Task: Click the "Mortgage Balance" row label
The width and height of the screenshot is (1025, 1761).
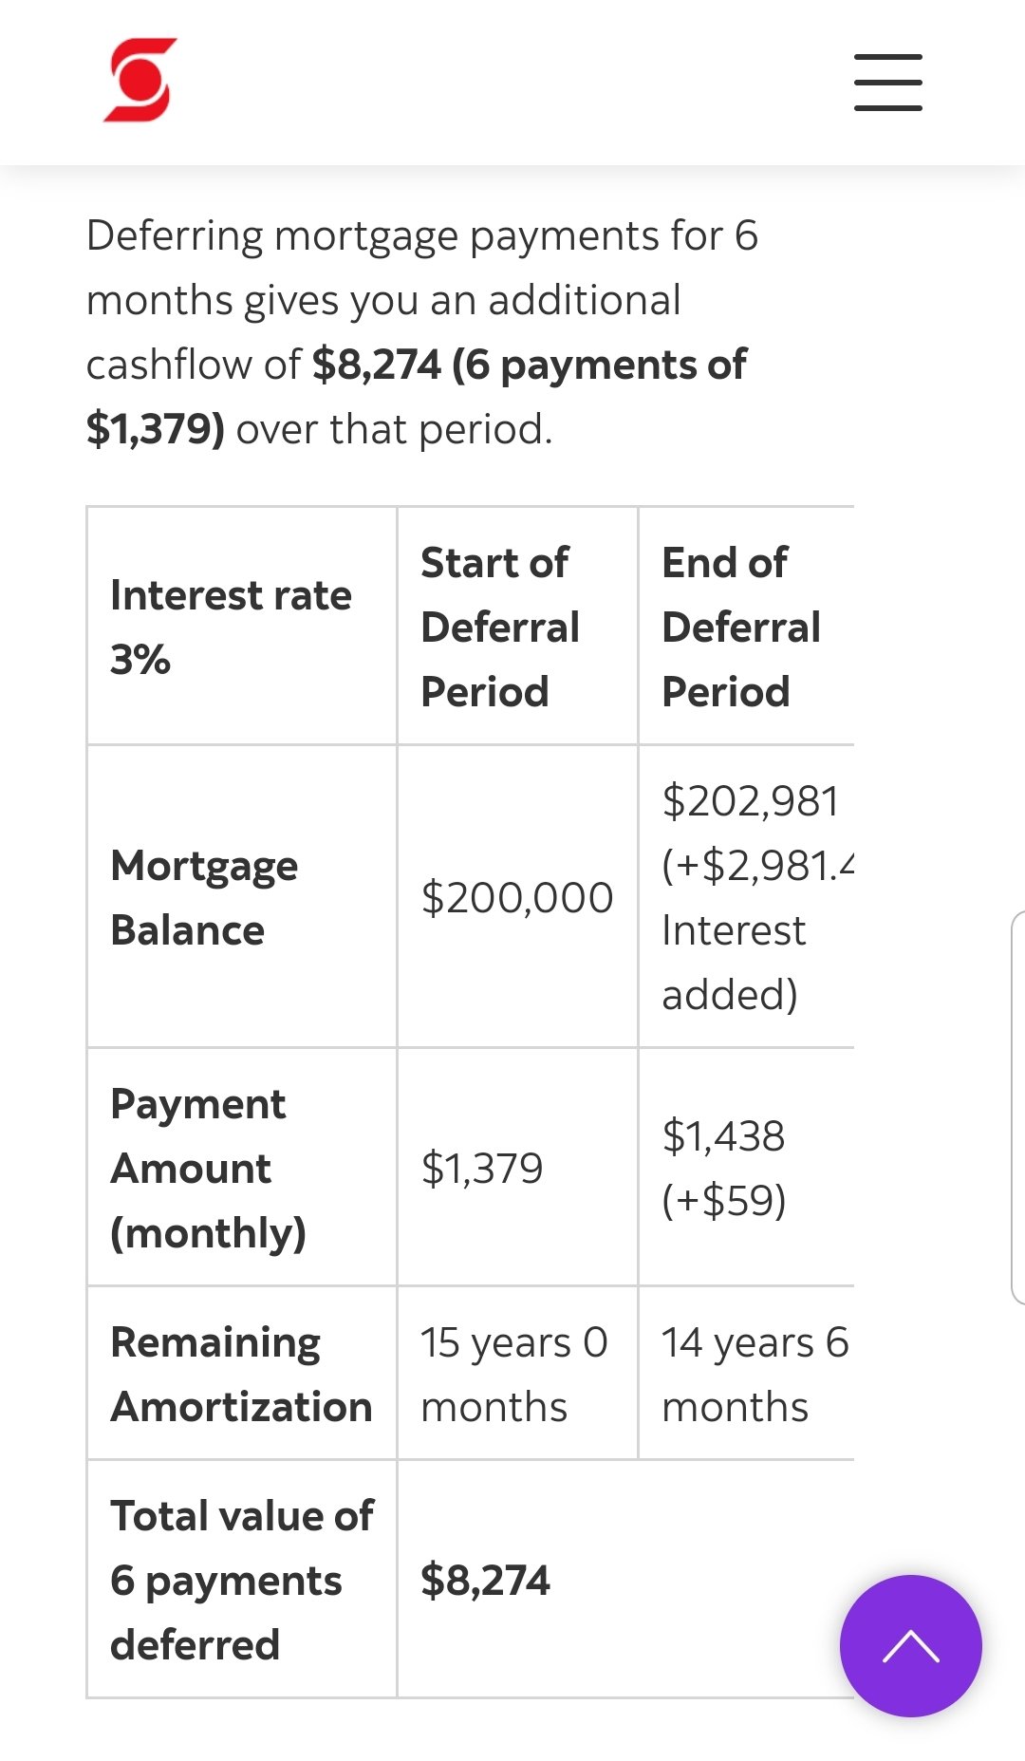Action: [204, 897]
